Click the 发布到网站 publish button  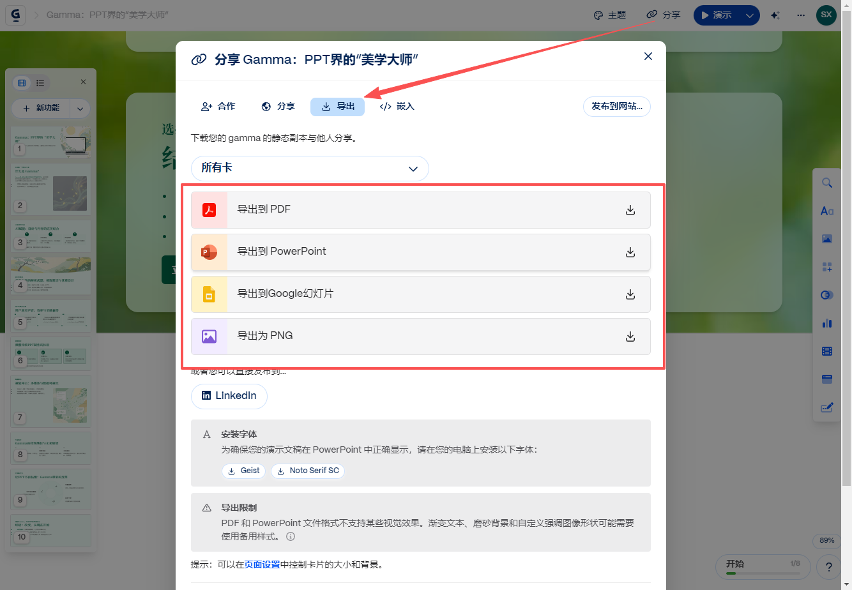tap(617, 107)
